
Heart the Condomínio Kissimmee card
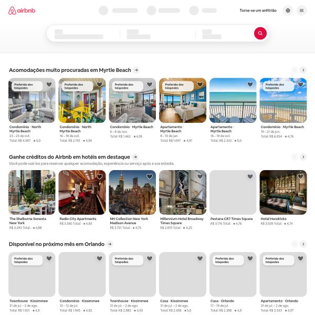(x=99, y=258)
